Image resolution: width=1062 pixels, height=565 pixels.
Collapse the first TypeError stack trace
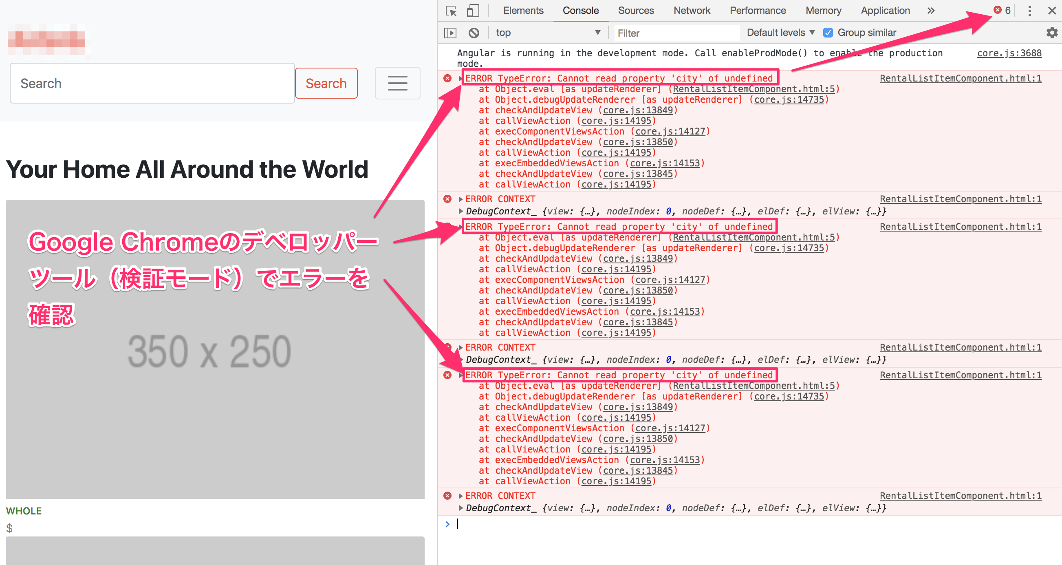[460, 78]
